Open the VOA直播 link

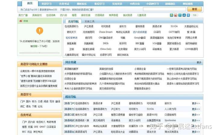coord(157,43)
